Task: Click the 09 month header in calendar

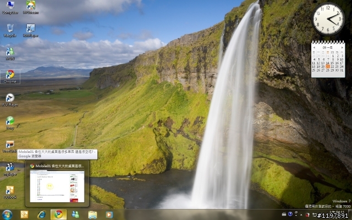Action: coord(328,48)
